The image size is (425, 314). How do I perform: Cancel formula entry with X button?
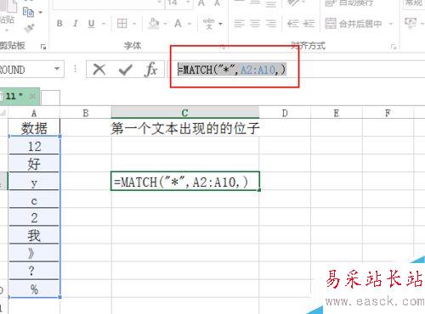click(99, 69)
